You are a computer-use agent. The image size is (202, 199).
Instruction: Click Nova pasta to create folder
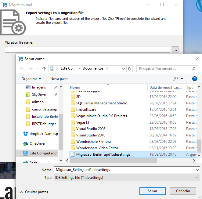coord(59,79)
